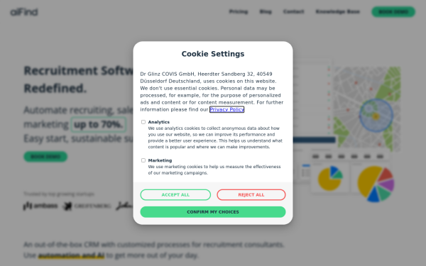This screenshot has width=426, height=266.
Task: Confirm my cookie choices
Action: tap(213, 212)
